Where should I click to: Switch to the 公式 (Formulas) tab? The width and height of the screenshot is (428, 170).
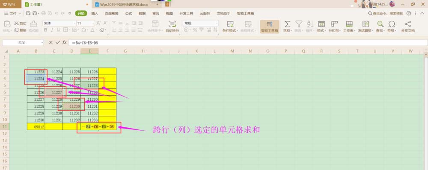[x=128, y=13]
